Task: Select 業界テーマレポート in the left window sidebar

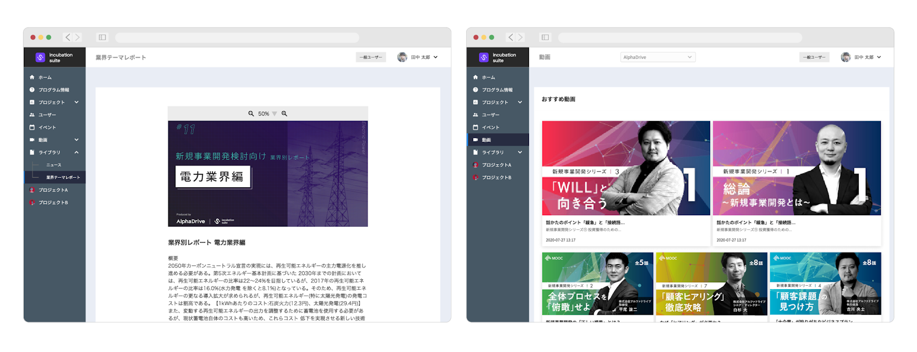Action: [x=63, y=177]
